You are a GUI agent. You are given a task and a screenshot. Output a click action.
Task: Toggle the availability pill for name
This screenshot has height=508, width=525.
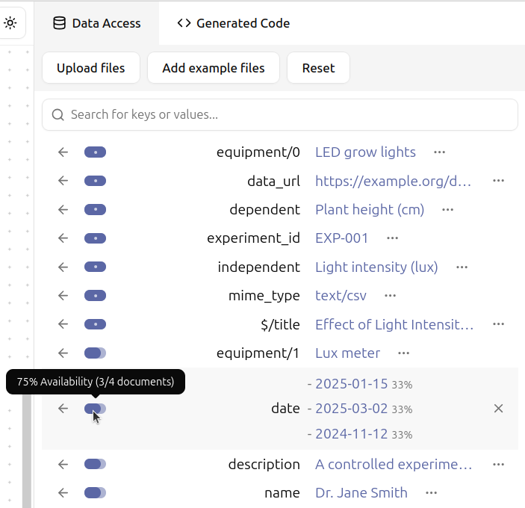[x=95, y=493]
